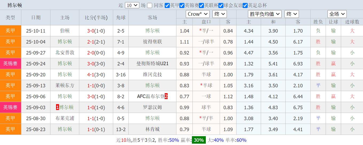
Task: Click the 3-0 score against 伯顿
Action: [91, 31]
